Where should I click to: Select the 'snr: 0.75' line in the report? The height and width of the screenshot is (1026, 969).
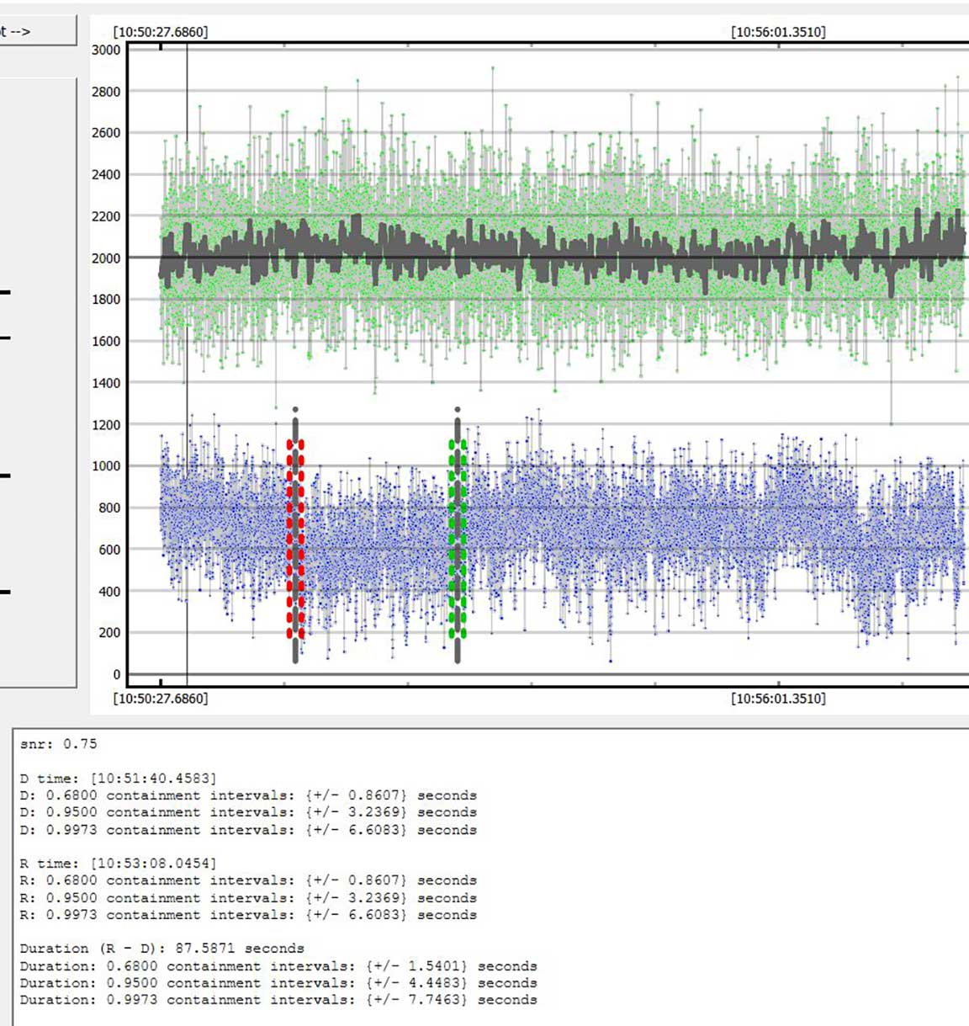[59, 744]
